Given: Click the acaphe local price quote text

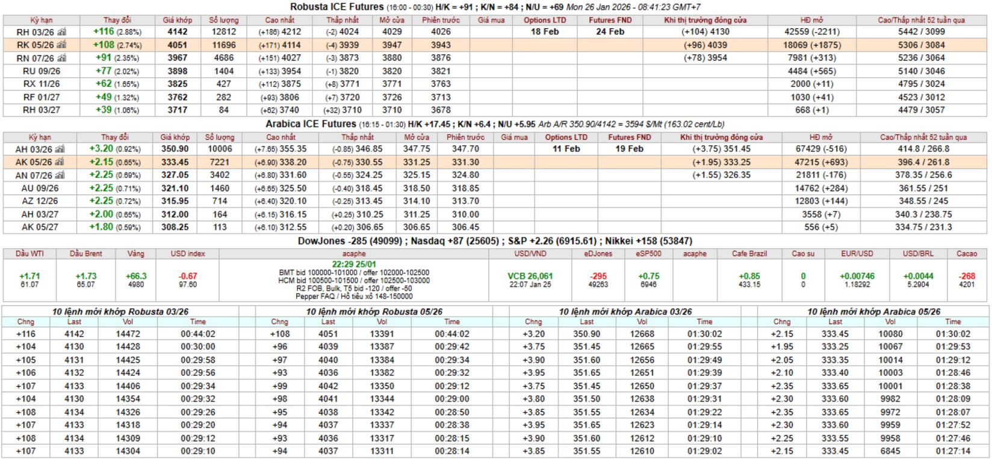Looking at the screenshot, I should [x=354, y=281].
